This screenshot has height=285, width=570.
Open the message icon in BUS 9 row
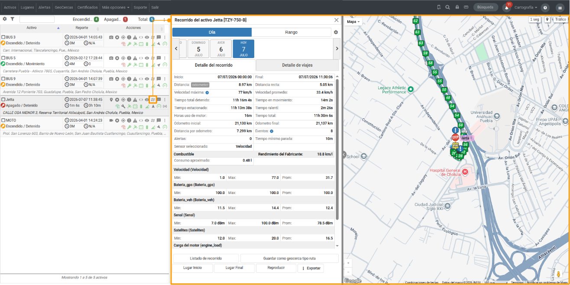(x=159, y=79)
